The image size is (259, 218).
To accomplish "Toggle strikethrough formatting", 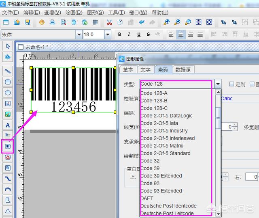I will [149, 35].
